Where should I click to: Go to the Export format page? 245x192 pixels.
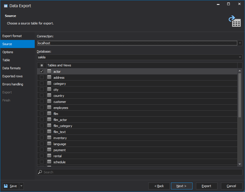(x=17, y=36)
